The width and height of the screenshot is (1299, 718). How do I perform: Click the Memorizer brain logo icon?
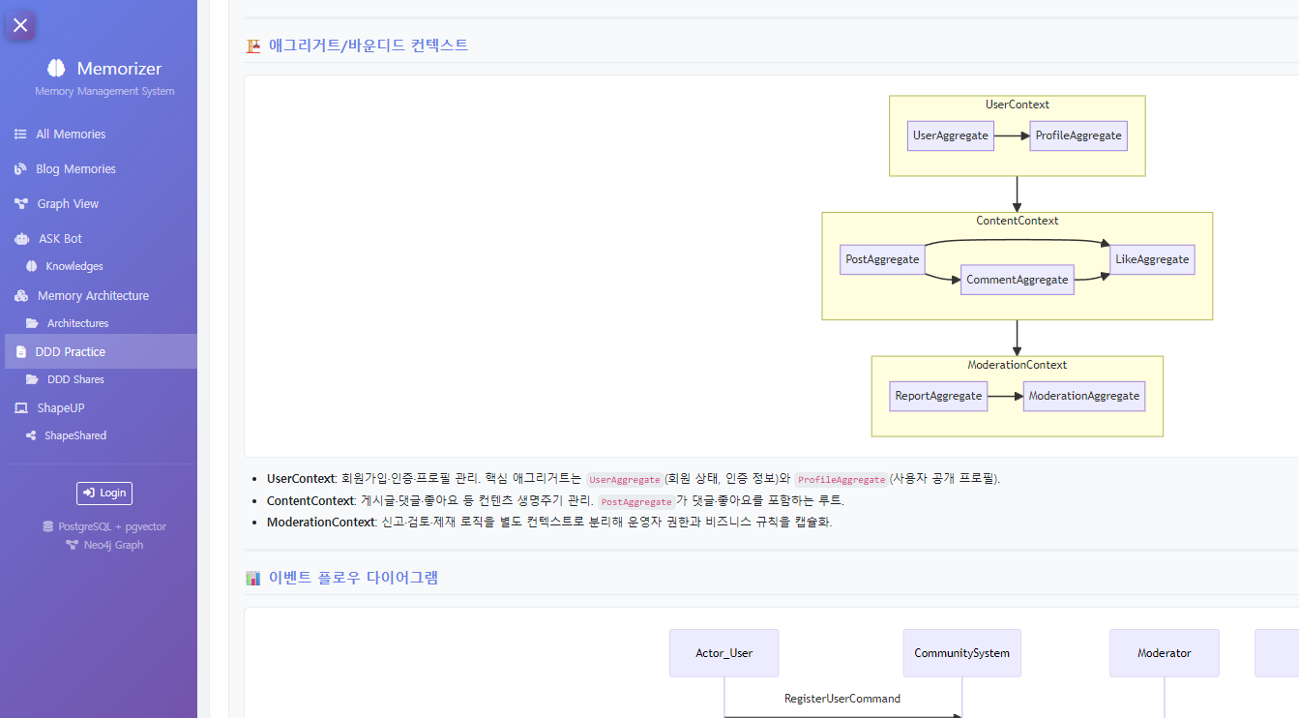tap(56, 69)
